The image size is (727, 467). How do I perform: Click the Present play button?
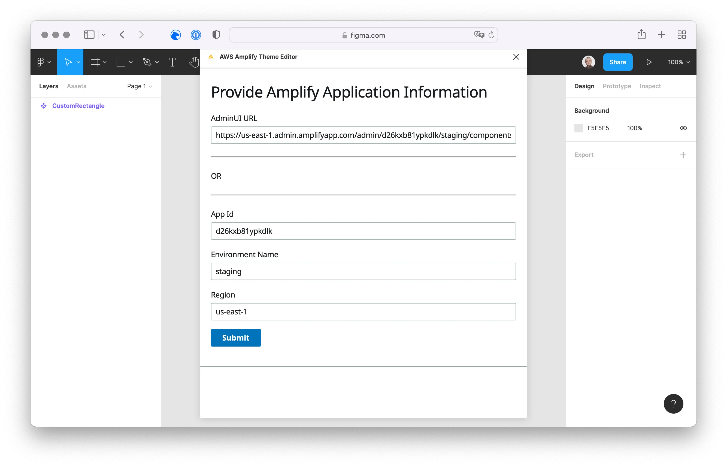click(x=649, y=62)
